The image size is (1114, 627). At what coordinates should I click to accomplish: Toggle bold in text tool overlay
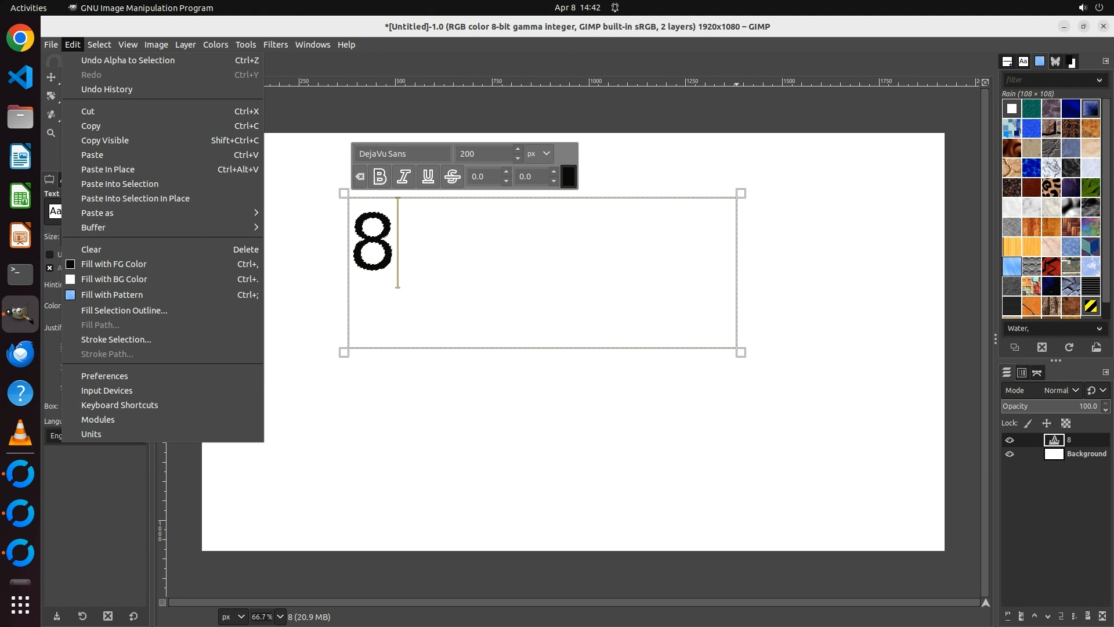[380, 176]
